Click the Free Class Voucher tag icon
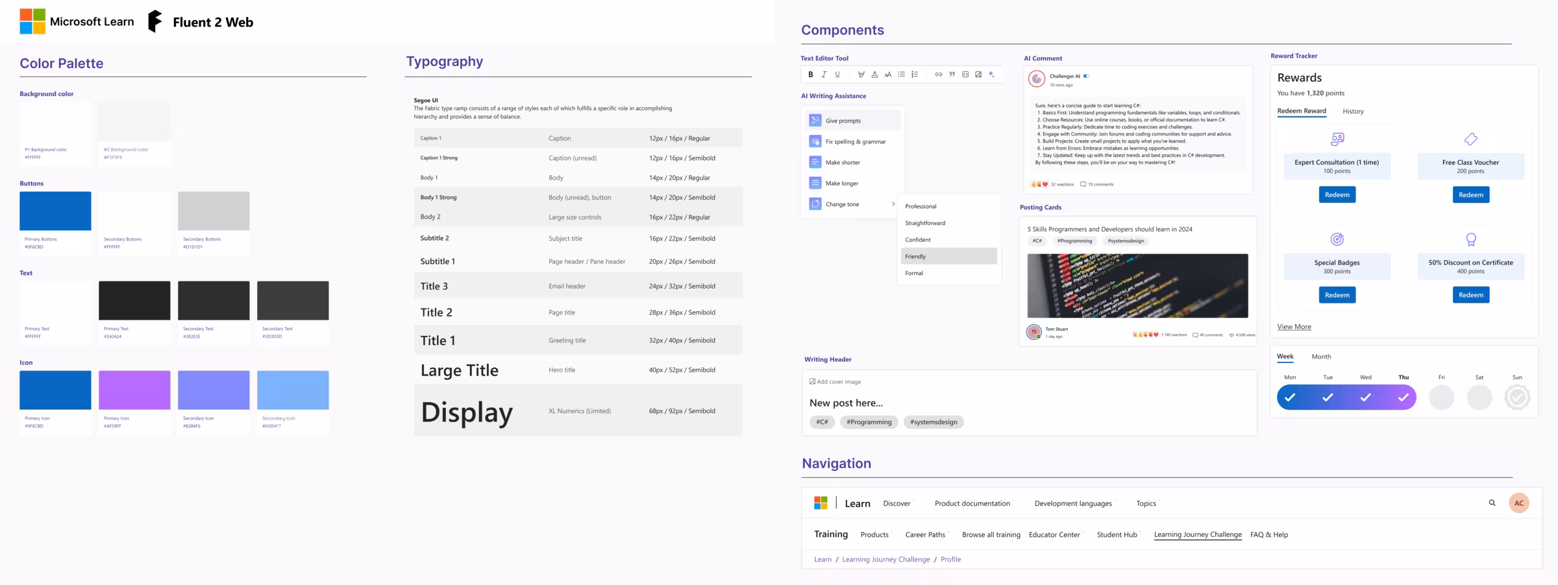The width and height of the screenshot is (1558, 585). coord(1471,139)
